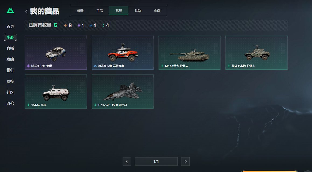Select the 突击车-寒梅 vehicle card

pyautogui.click(x=56, y=91)
